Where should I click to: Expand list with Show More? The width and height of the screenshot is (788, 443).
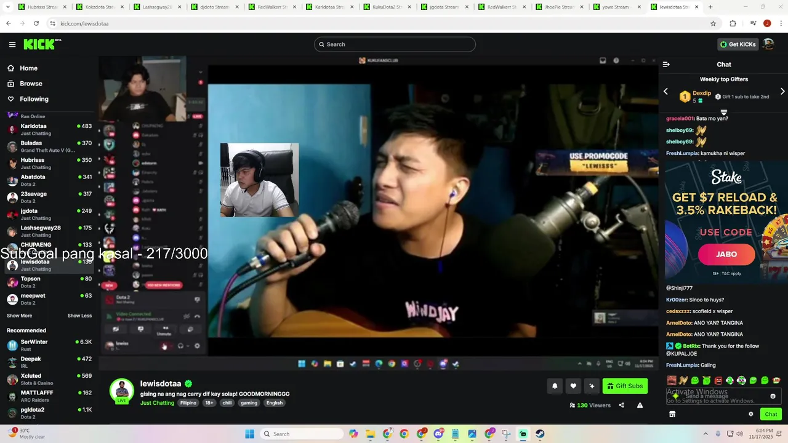[19, 316]
